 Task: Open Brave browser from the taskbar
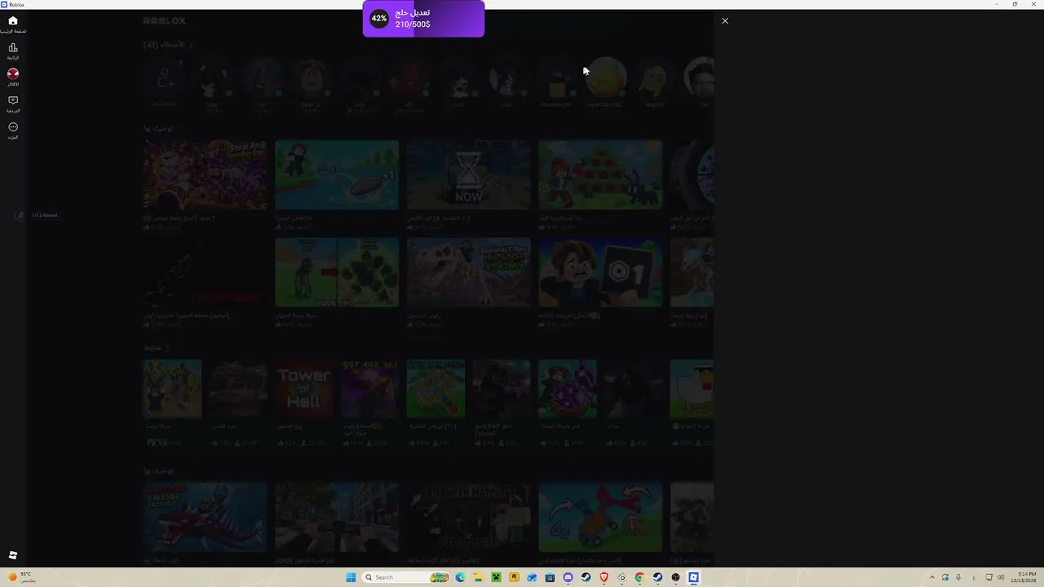(x=604, y=577)
